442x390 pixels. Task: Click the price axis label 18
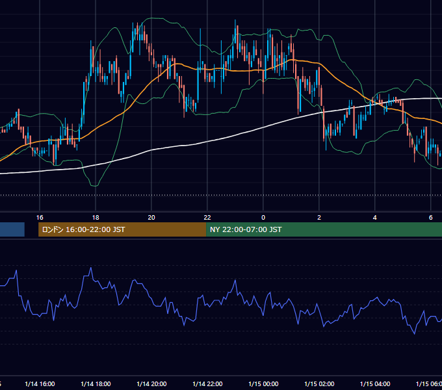point(96,217)
